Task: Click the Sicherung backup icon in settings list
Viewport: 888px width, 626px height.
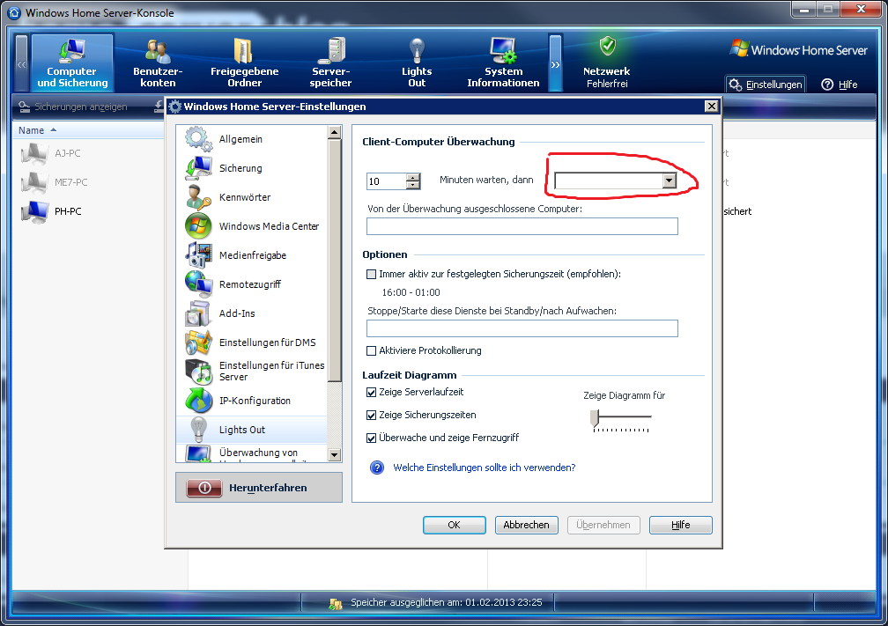Action: tap(198, 168)
